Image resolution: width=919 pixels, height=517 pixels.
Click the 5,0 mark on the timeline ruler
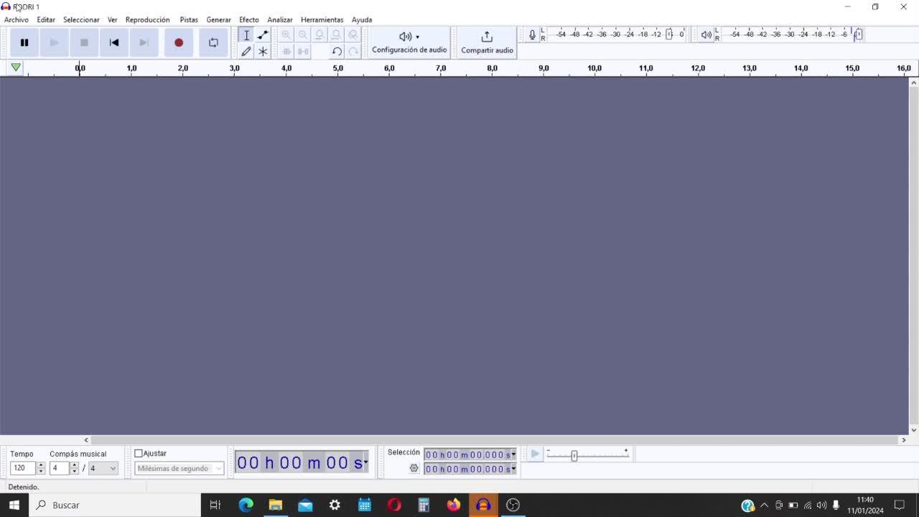click(337, 68)
